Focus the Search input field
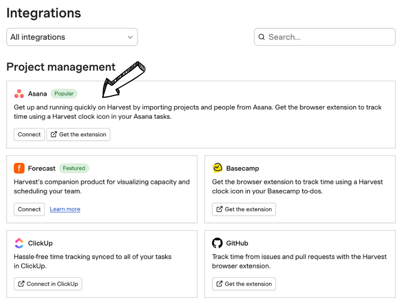Image resolution: width=397 pixels, height=298 pixels. point(324,37)
